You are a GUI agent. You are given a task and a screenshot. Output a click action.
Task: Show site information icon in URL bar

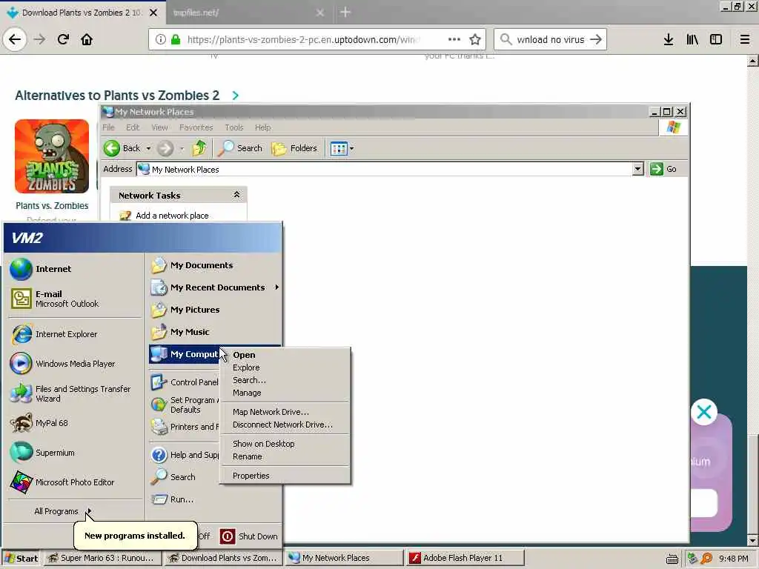coord(160,39)
